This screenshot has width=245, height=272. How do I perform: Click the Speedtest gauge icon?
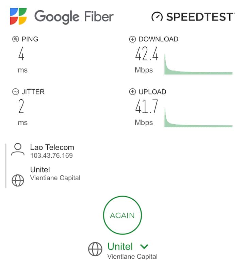157,16
